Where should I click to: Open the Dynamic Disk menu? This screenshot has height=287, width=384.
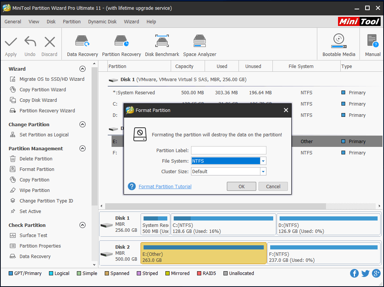click(x=103, y=21)
